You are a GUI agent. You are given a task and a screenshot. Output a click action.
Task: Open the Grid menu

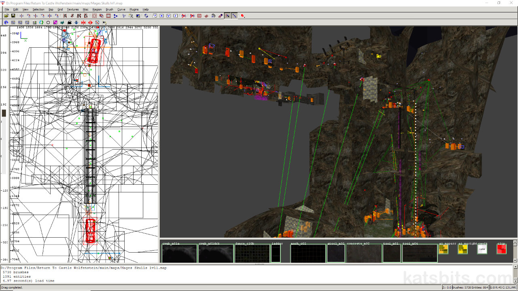pyautogui.click(x=60, y=9)
